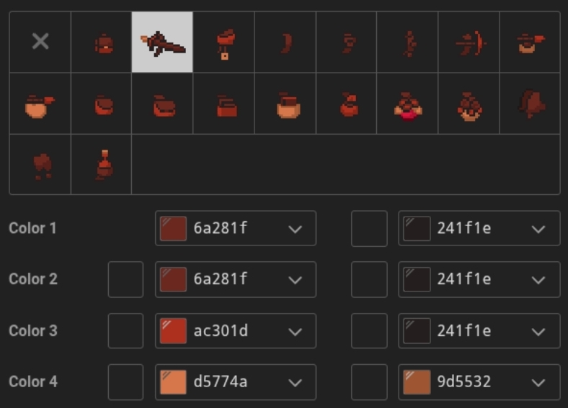Select the red apple-shaped item with leaf
The width and height of the screenshot is (568, 408).
(x=346, y=104)
